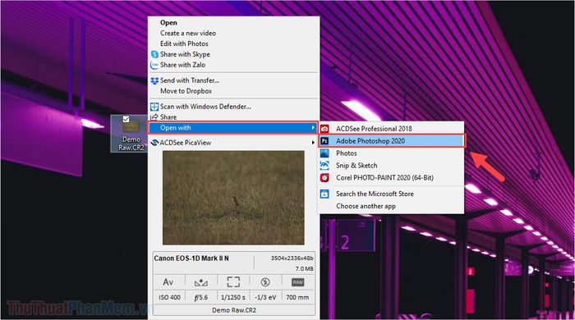Image resolution: width=575 pixels, height=320 pixels.
Task: Click the Skype icon in menu
Action: click(x=154, y=54)
